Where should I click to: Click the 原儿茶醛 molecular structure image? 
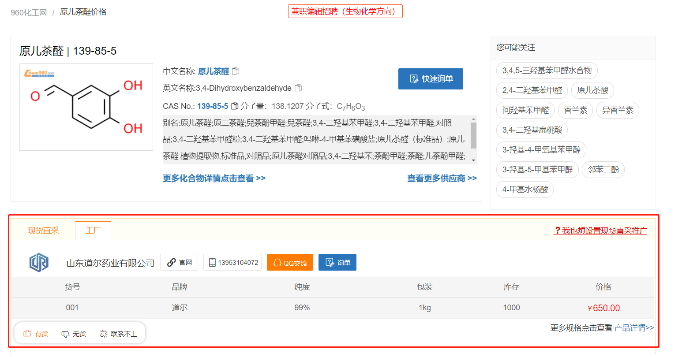[86, 107]
